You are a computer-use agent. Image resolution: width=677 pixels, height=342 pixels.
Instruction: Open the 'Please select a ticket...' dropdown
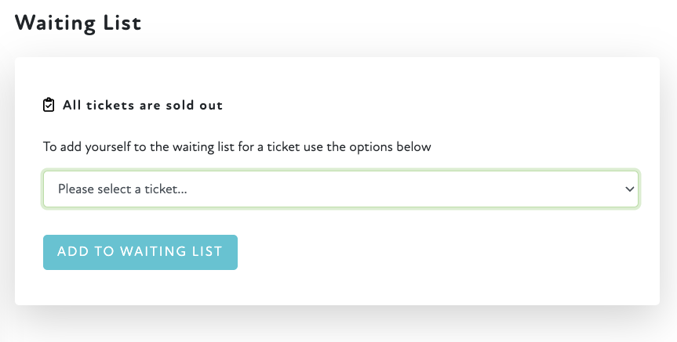click(340, 189)
